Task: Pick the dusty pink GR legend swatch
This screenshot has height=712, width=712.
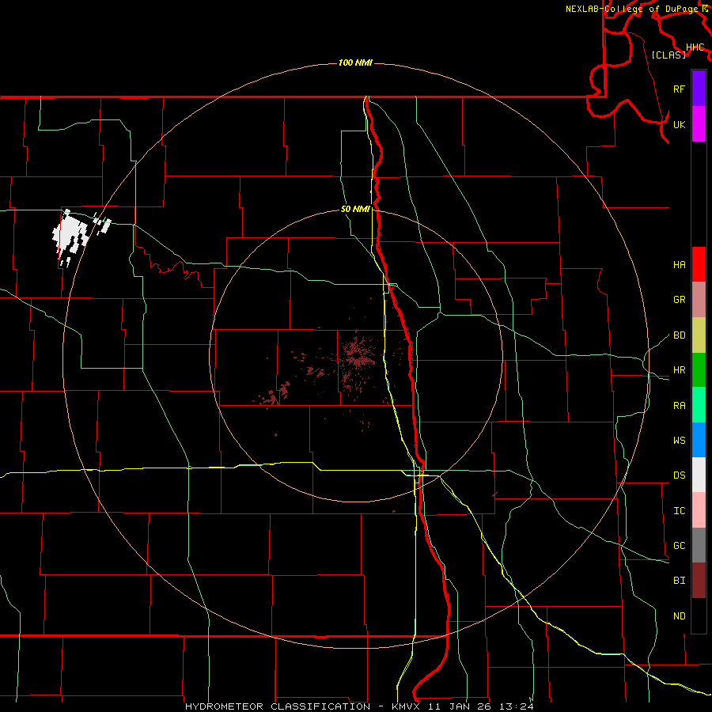Action: point(699,300)
